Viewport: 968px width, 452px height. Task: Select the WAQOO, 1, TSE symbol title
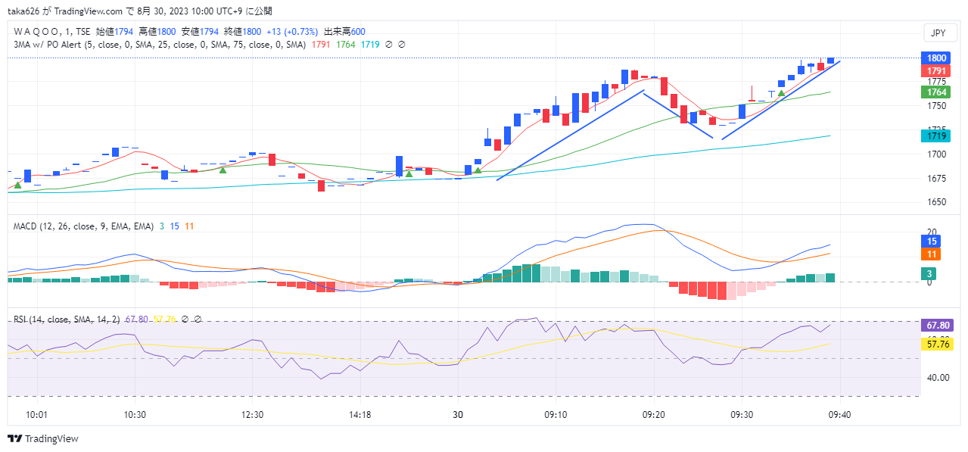click(x=51, y=32)
